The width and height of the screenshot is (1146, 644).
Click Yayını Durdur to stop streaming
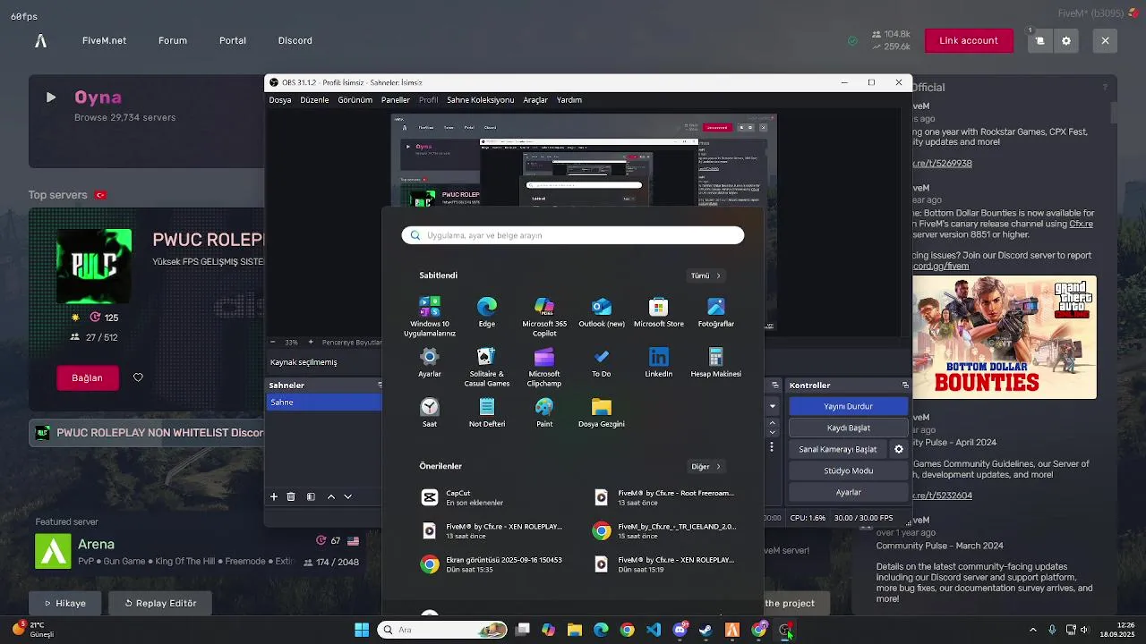tap(848, 406)
